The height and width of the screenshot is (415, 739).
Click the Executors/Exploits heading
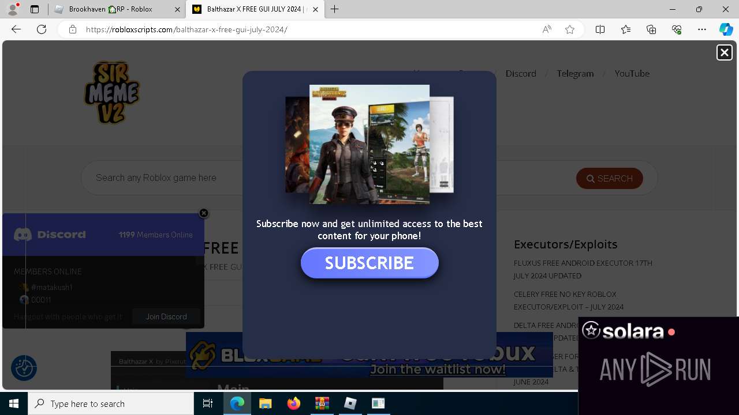[565, 244]
